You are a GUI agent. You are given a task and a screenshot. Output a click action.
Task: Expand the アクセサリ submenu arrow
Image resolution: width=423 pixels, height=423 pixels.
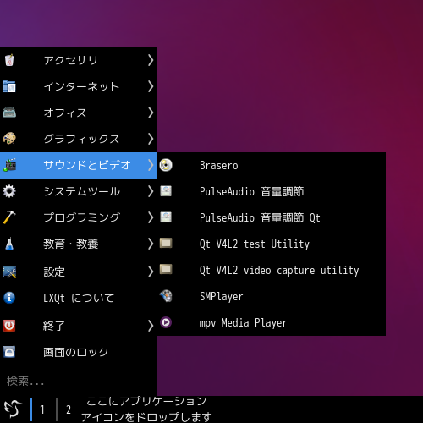coord(151,60)
